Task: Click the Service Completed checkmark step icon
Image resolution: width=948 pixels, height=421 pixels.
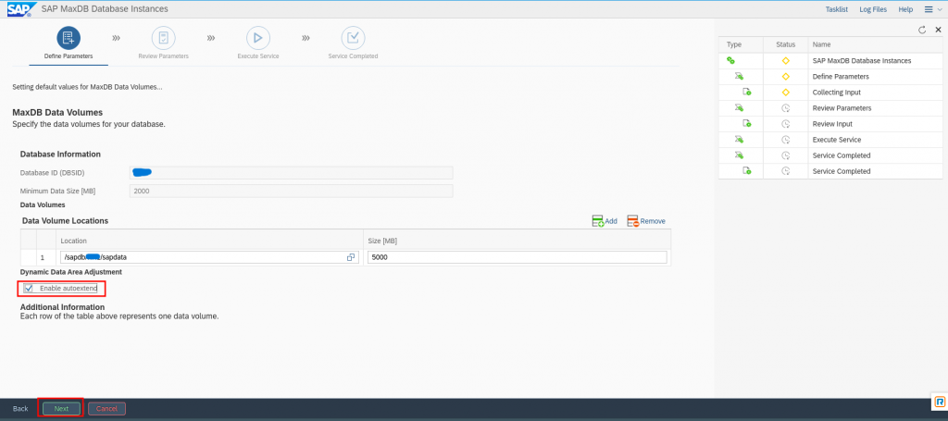Action: click(x=353, y=38)
